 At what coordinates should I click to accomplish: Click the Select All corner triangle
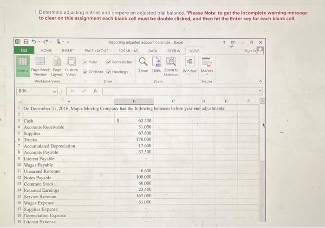pos(20,102)
